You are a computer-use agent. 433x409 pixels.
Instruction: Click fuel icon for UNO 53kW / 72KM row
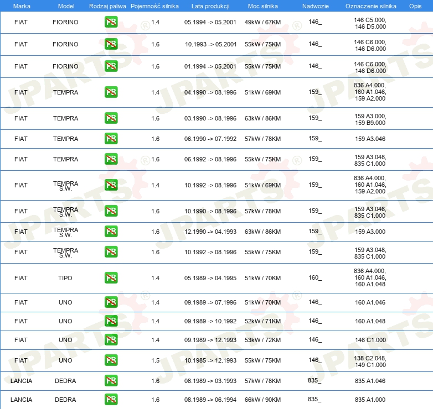(111, 340)
